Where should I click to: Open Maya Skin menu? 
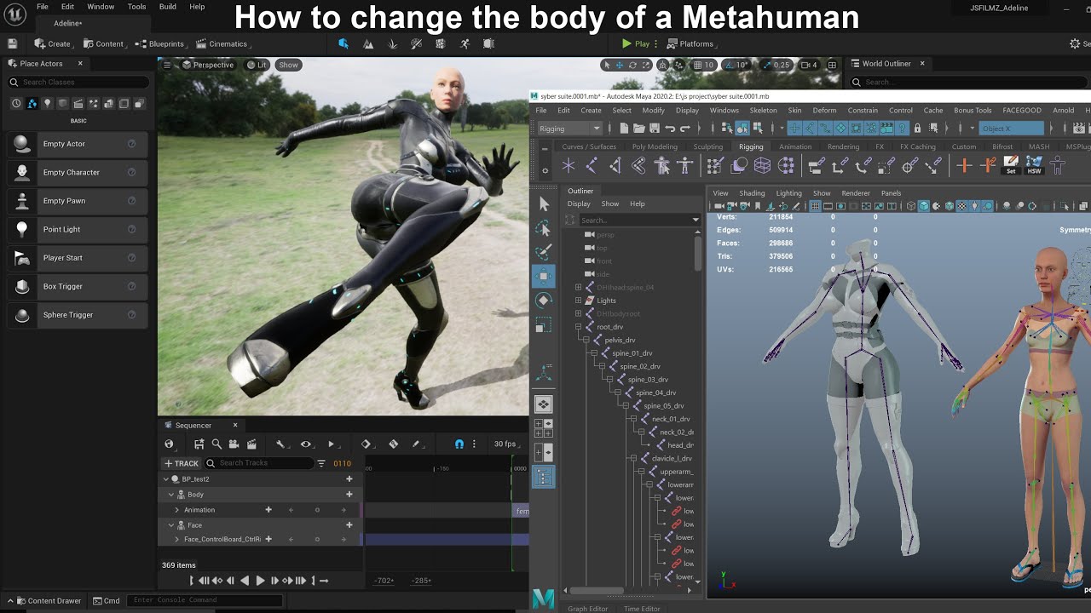coord(794,110)
